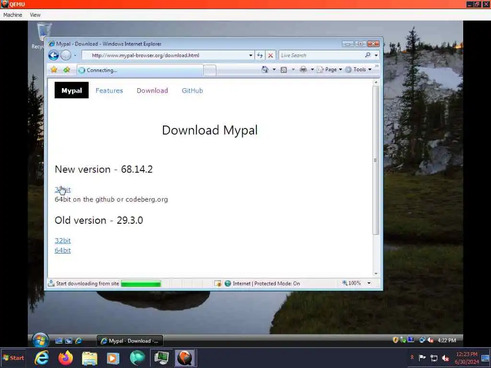
Task: Open the guest Vista Start orb
Action: click(40, 340)
